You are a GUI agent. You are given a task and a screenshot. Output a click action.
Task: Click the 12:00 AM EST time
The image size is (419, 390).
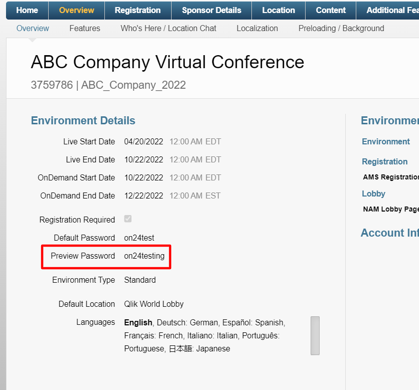coord(195,196)
